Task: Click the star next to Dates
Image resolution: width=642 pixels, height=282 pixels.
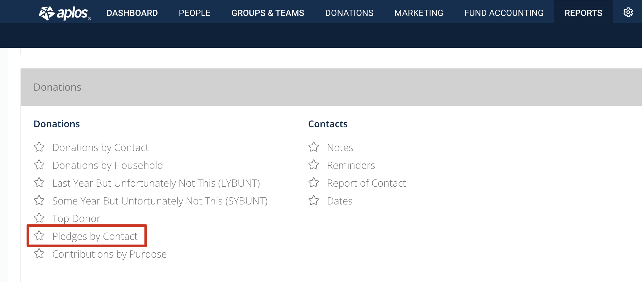Action: tap(314, 200)
